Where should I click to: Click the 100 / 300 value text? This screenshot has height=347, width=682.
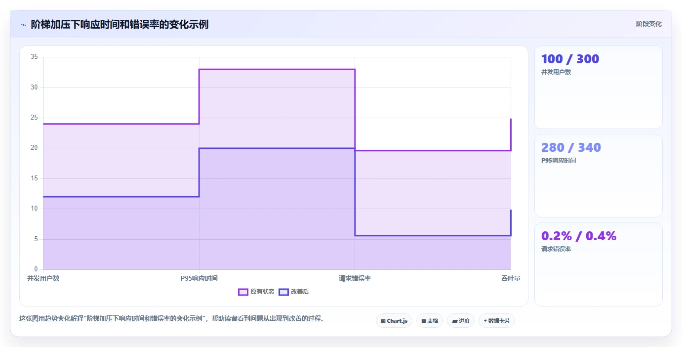[x=570, y=59]
